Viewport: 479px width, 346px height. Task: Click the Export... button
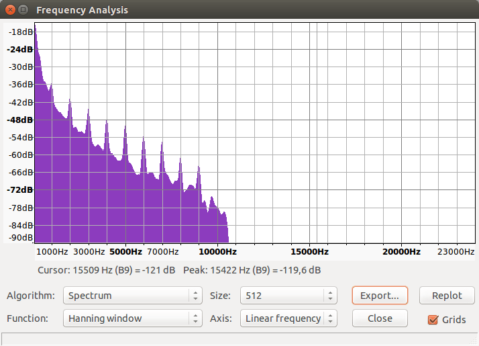(x=380, y=295)
